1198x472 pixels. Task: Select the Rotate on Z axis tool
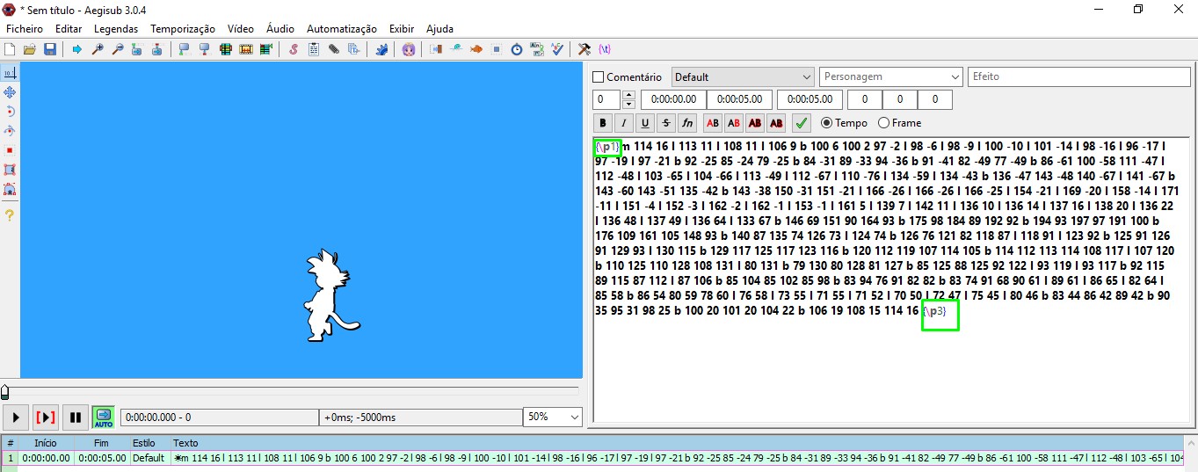[10, 111]
